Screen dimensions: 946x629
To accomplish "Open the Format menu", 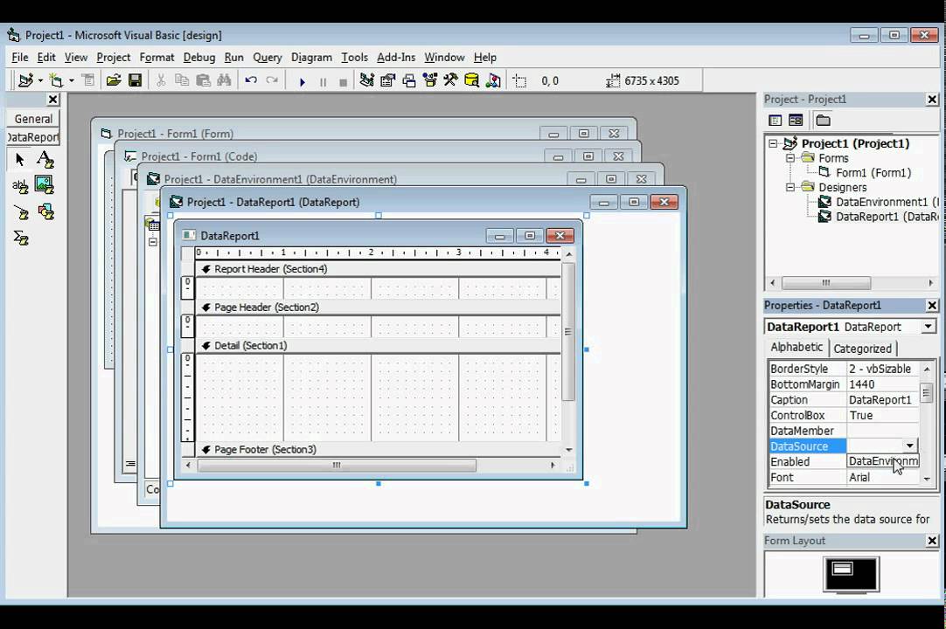I will [157, 58].
